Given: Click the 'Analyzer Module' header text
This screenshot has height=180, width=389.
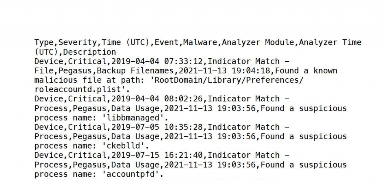Looking at the screenshot, I should 258,42.
